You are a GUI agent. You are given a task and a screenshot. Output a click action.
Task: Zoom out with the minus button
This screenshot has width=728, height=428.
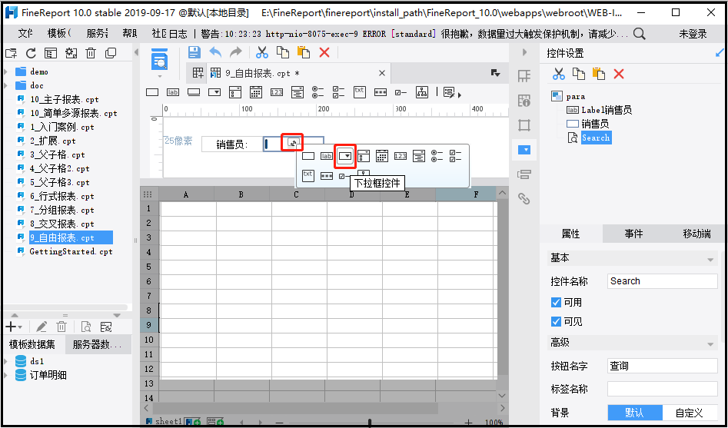click(x=280, y=423)
